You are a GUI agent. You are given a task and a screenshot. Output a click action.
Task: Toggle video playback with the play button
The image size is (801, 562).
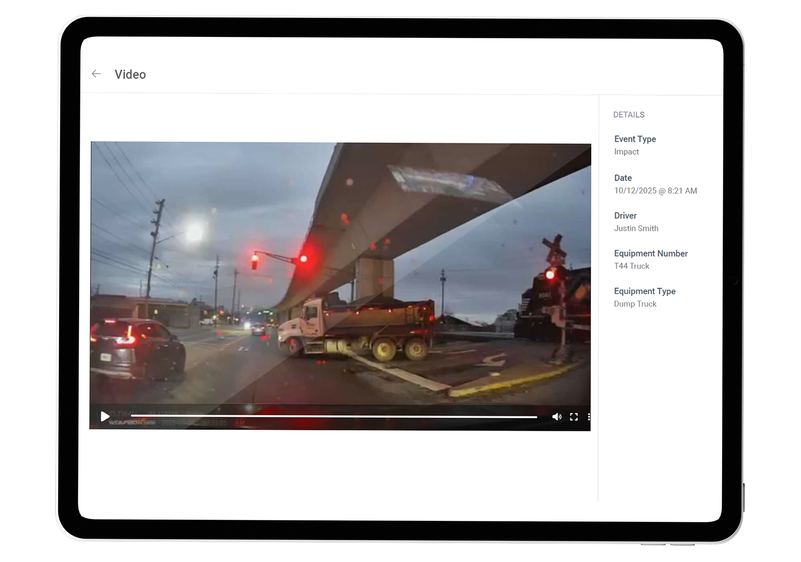105,417
